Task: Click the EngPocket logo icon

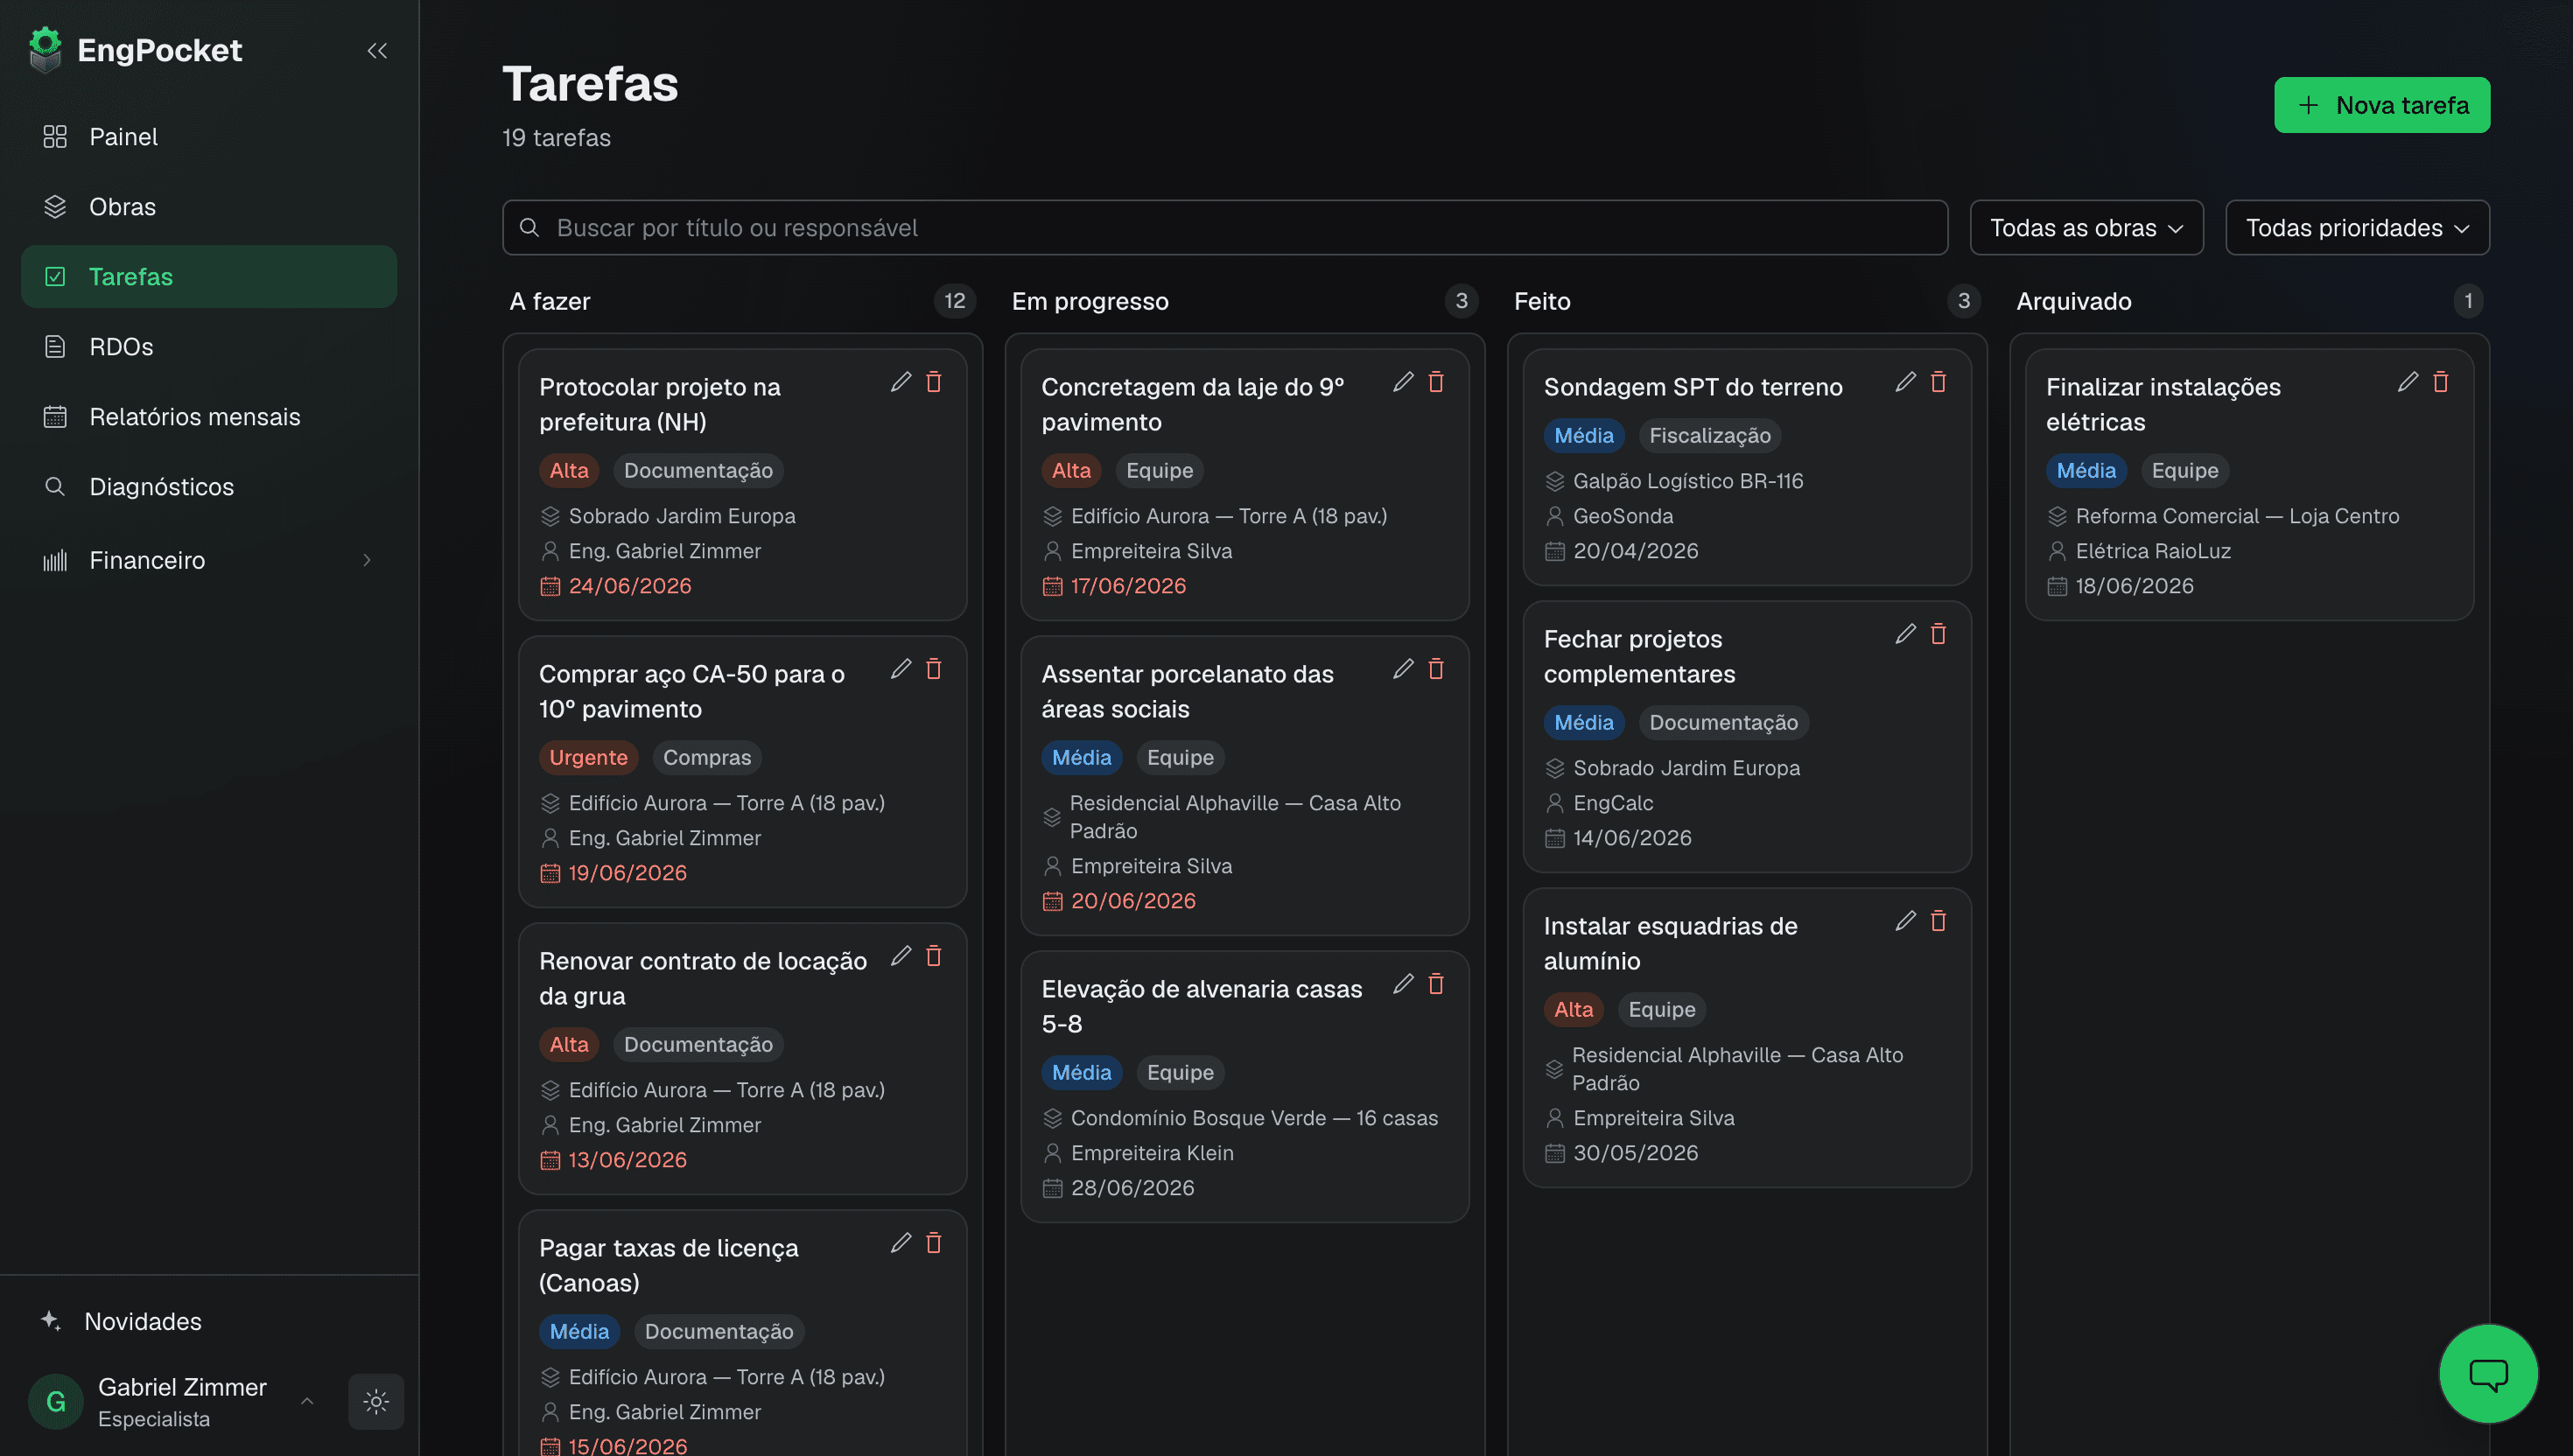Action: tap(45, 50)
